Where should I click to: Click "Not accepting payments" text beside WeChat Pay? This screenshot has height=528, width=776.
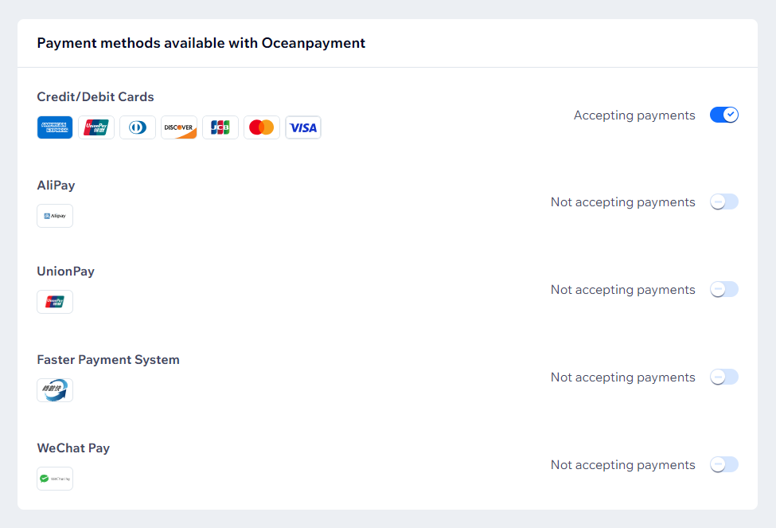tap(622, 465)
